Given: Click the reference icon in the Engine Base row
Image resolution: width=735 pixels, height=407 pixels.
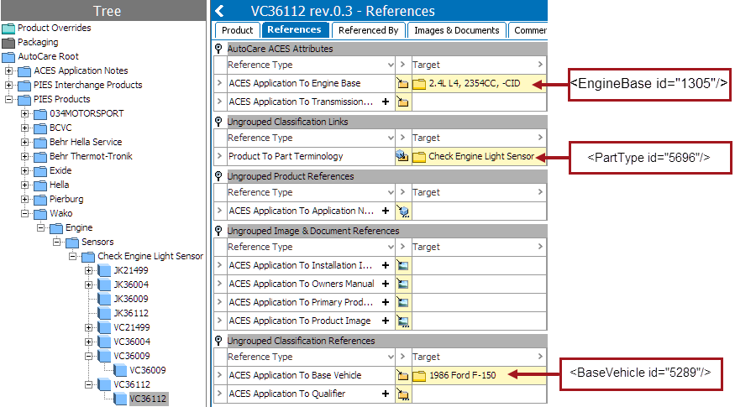Looking at the screenshot, I should 403,83.
